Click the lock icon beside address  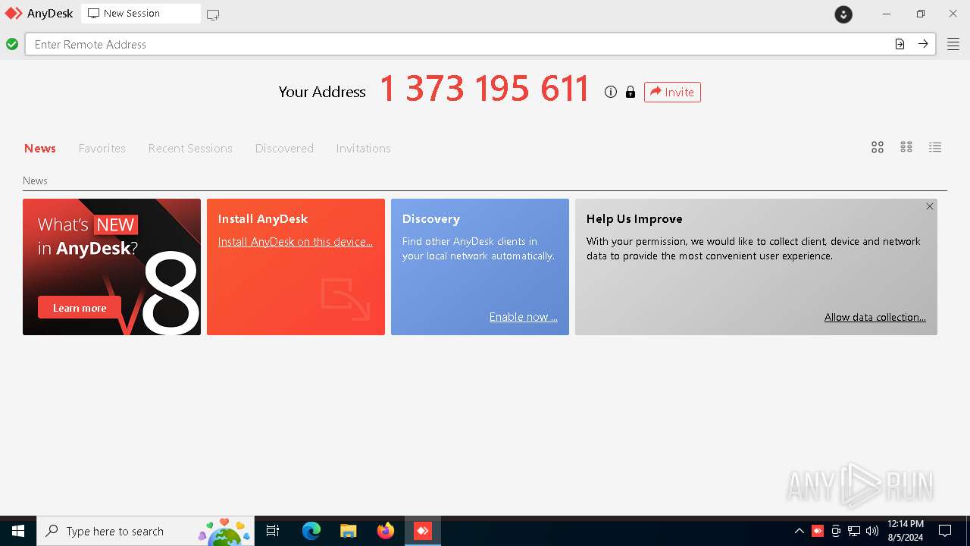(630, 92)
